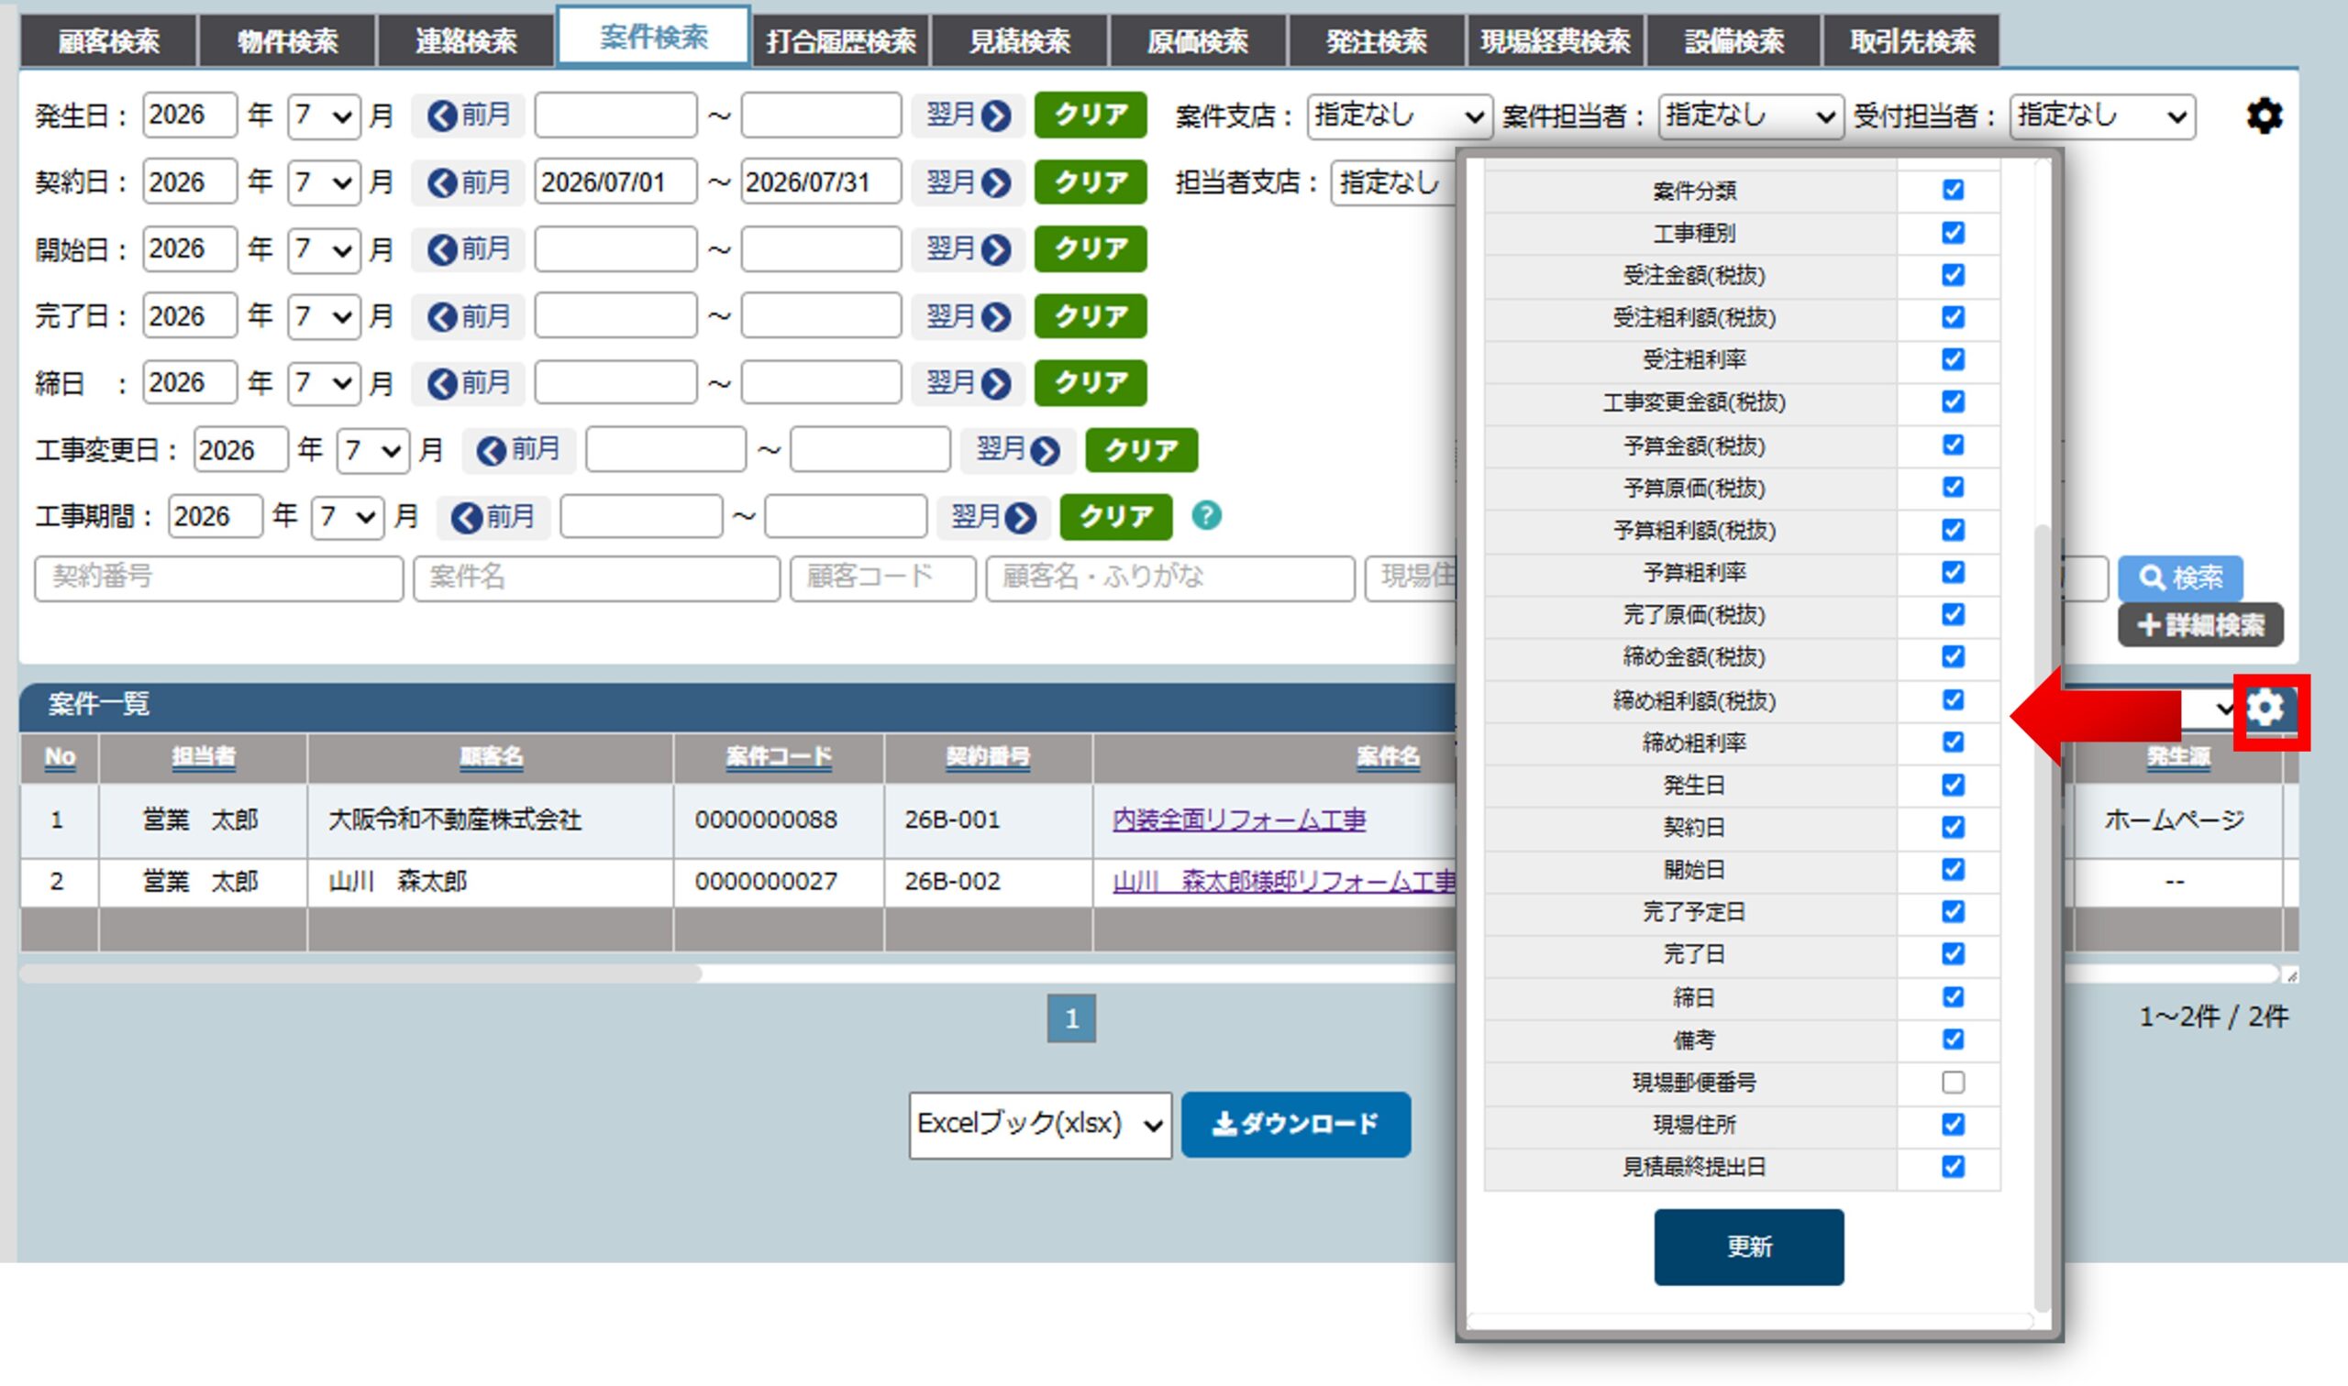Open the 受付担当者 dropdown
The height and width of the screenshot is (1386, 2348).
pos(2101,116)
